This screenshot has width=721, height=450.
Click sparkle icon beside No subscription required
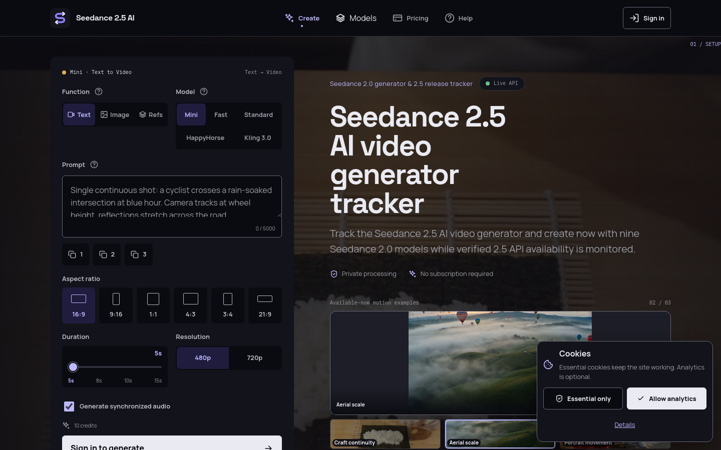tap(413, 274)
